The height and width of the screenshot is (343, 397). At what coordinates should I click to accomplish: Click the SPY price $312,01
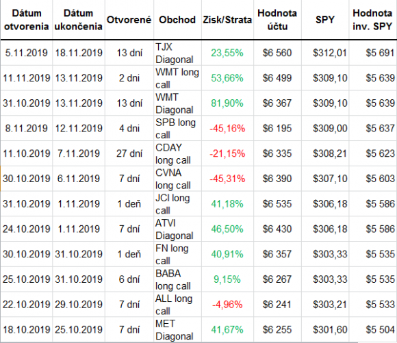(330, 53)
